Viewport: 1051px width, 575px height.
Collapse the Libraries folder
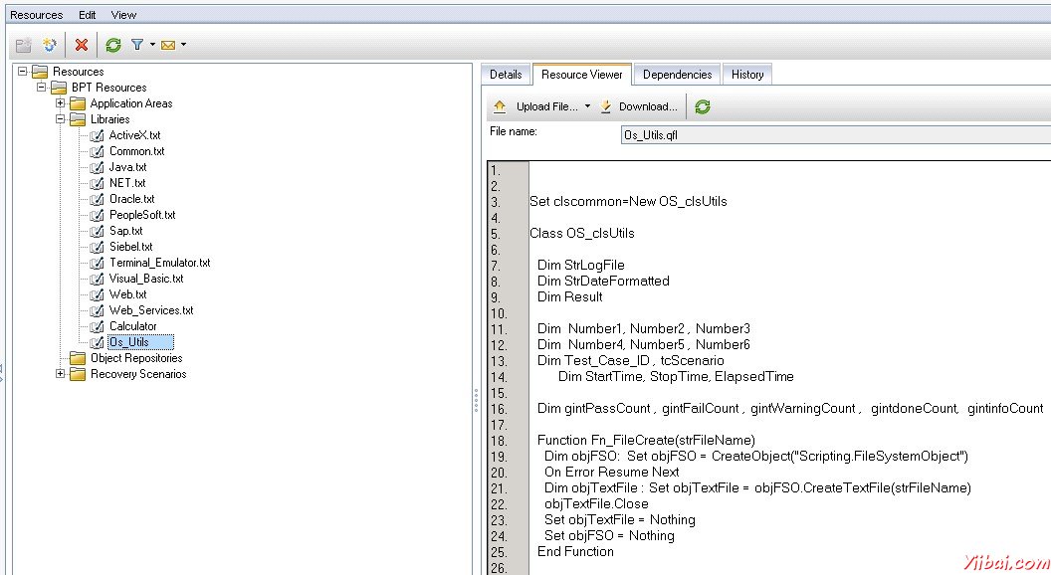point(61,119)
